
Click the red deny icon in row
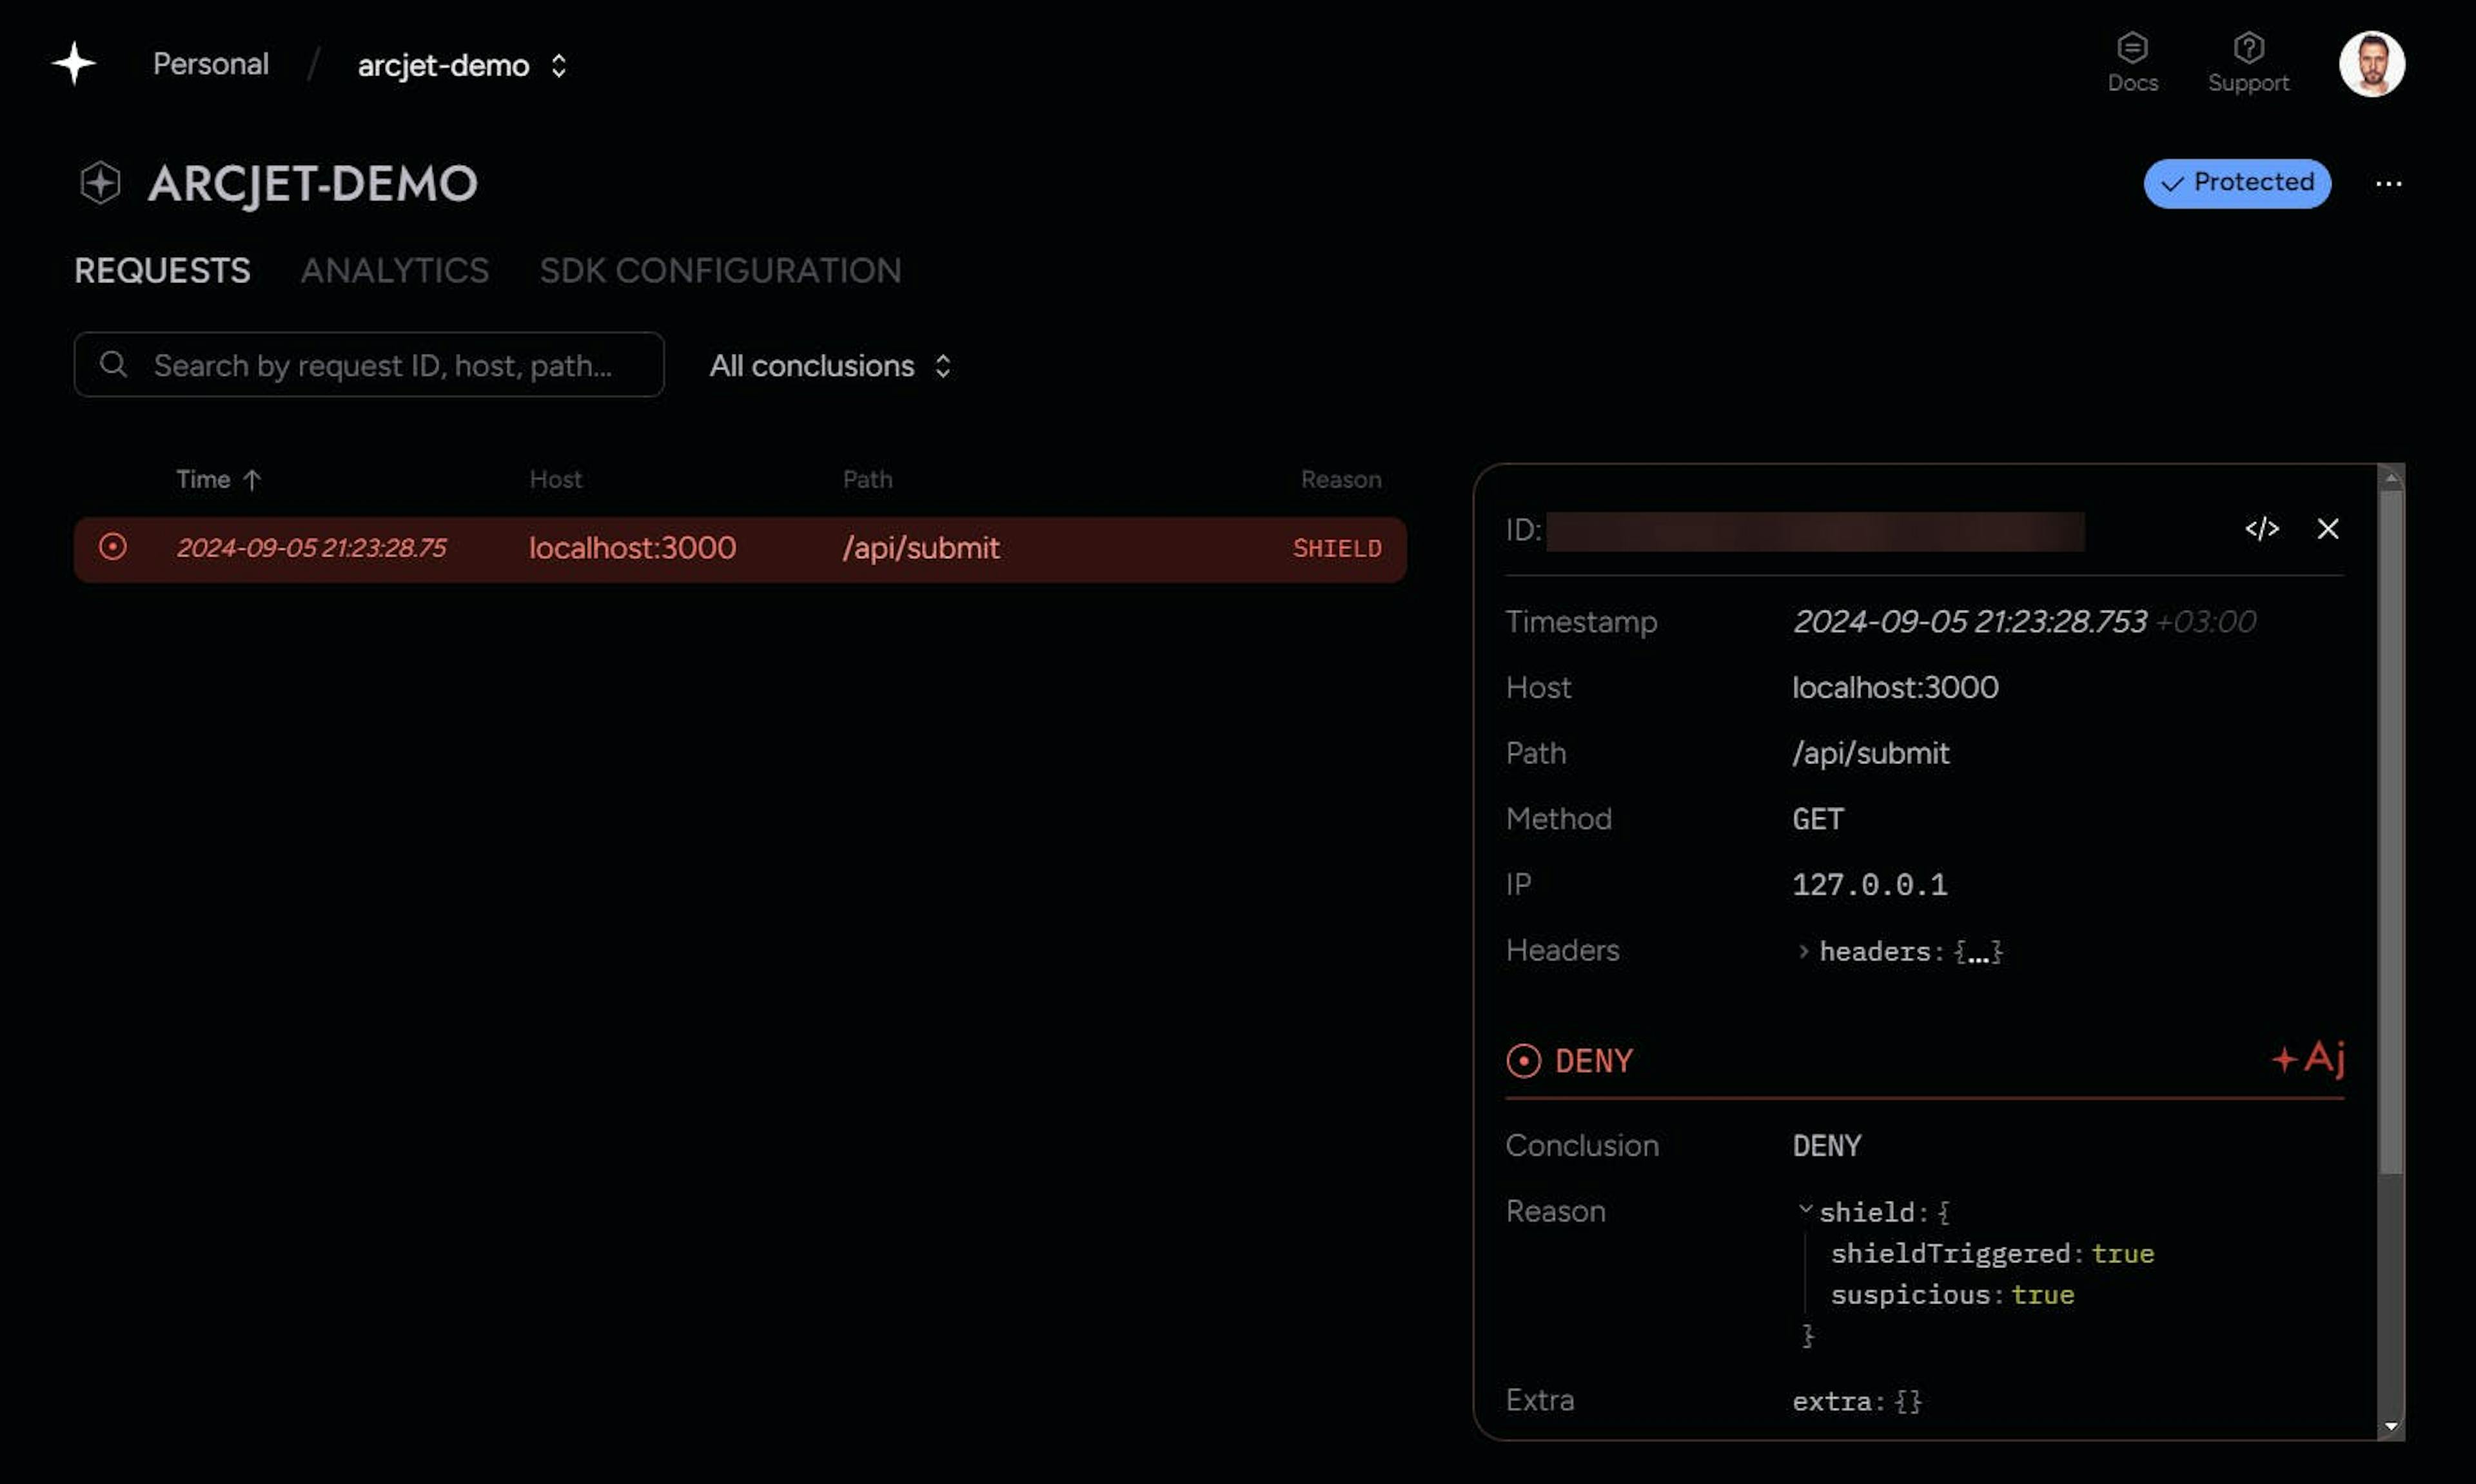113,547
